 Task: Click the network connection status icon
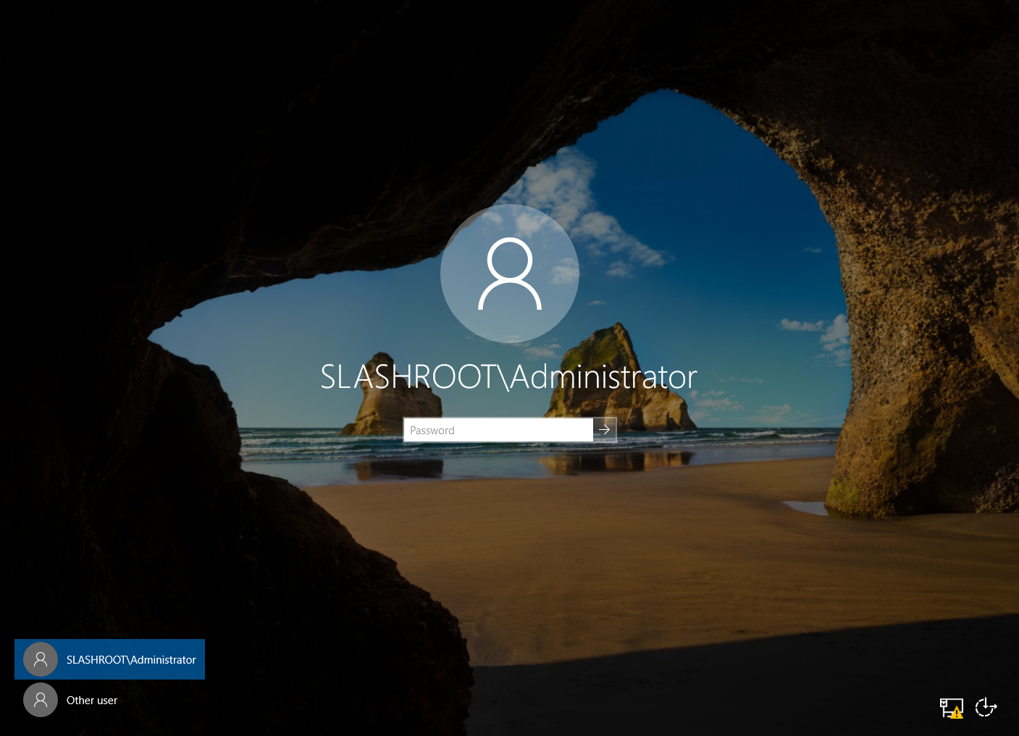pos(949,706)
